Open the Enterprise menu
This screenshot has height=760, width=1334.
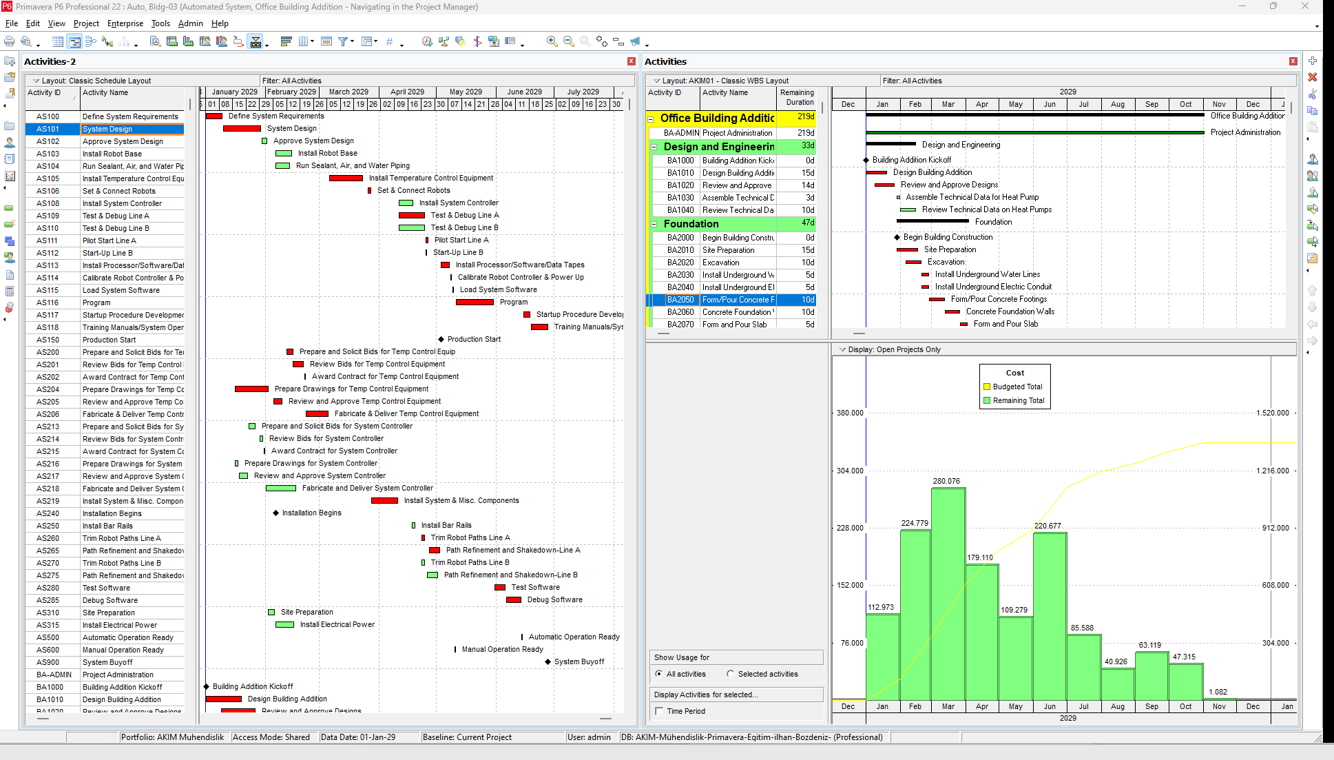click(125, 23)
